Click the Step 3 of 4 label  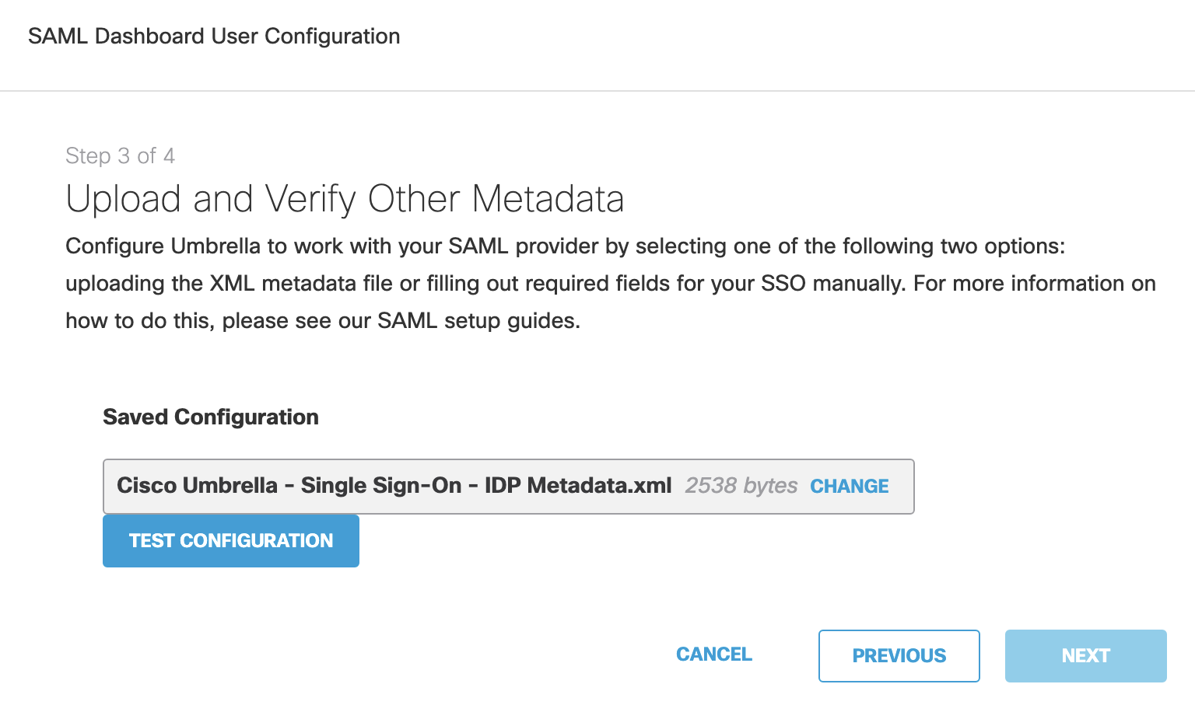pyautogui.click(x=119, y=155)
